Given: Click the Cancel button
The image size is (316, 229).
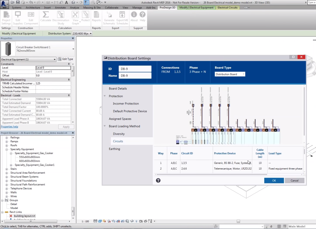Looking at the screenshot, I should [294, 180].
